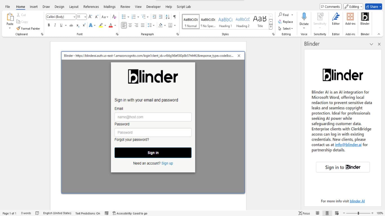Click the black Sign in button

(x=153, y=153)
